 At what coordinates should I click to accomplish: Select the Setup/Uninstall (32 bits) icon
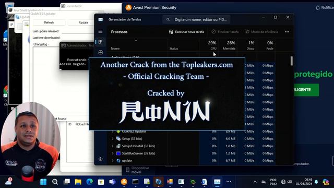point(118,146)
